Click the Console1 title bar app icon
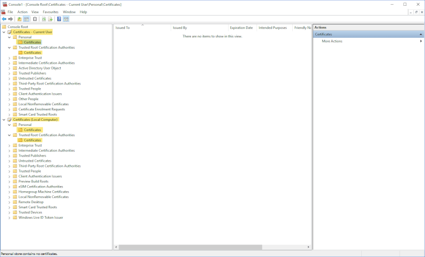 5,4
